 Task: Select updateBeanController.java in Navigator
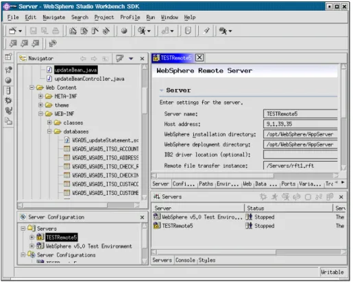coord(89,79)
